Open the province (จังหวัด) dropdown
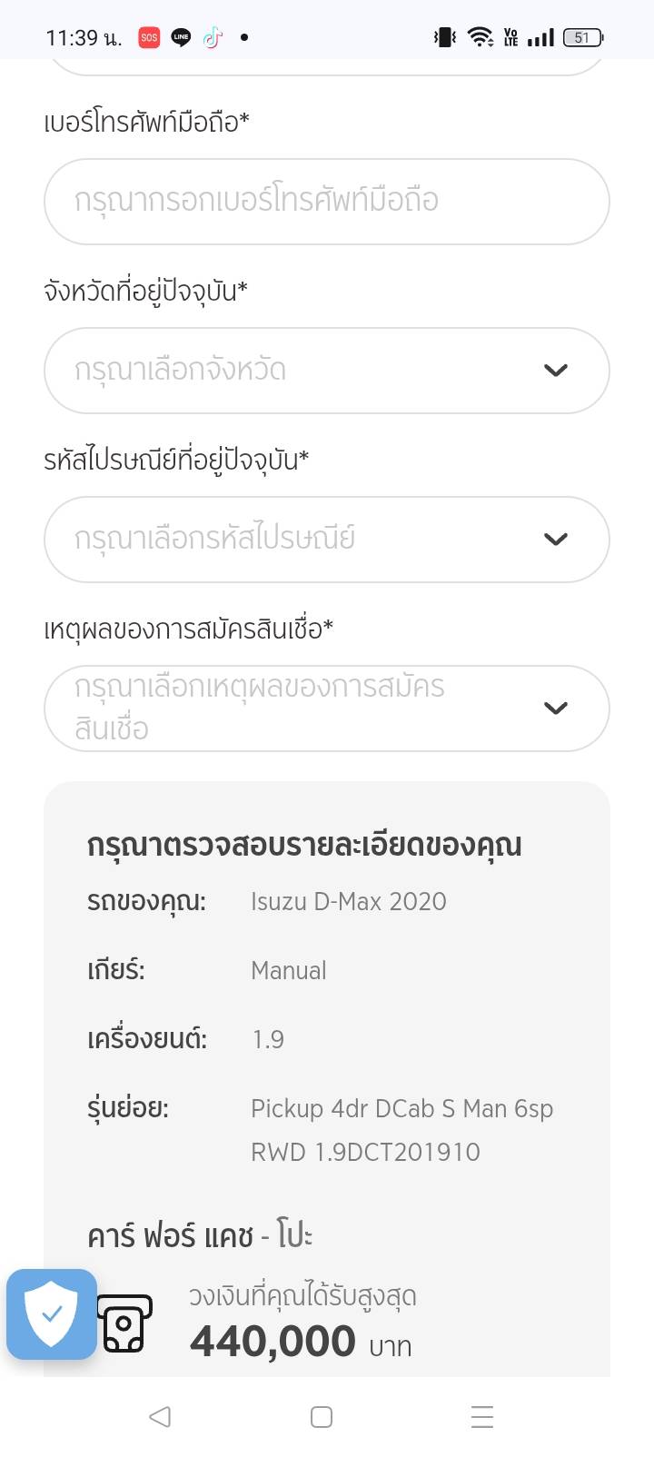 pyautogui.click(x=309, y=371)
